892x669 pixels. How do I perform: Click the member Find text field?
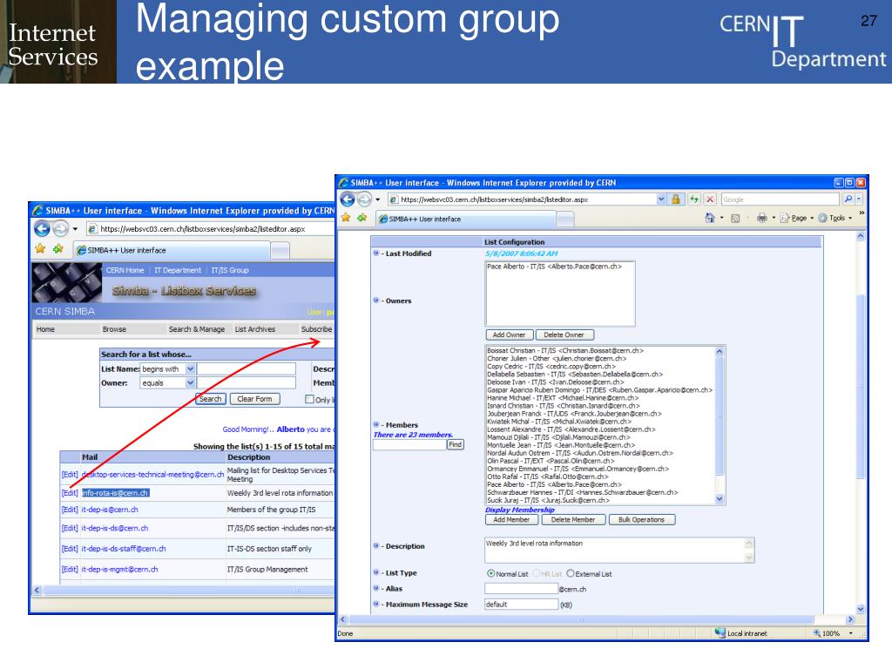pos(409,444)
